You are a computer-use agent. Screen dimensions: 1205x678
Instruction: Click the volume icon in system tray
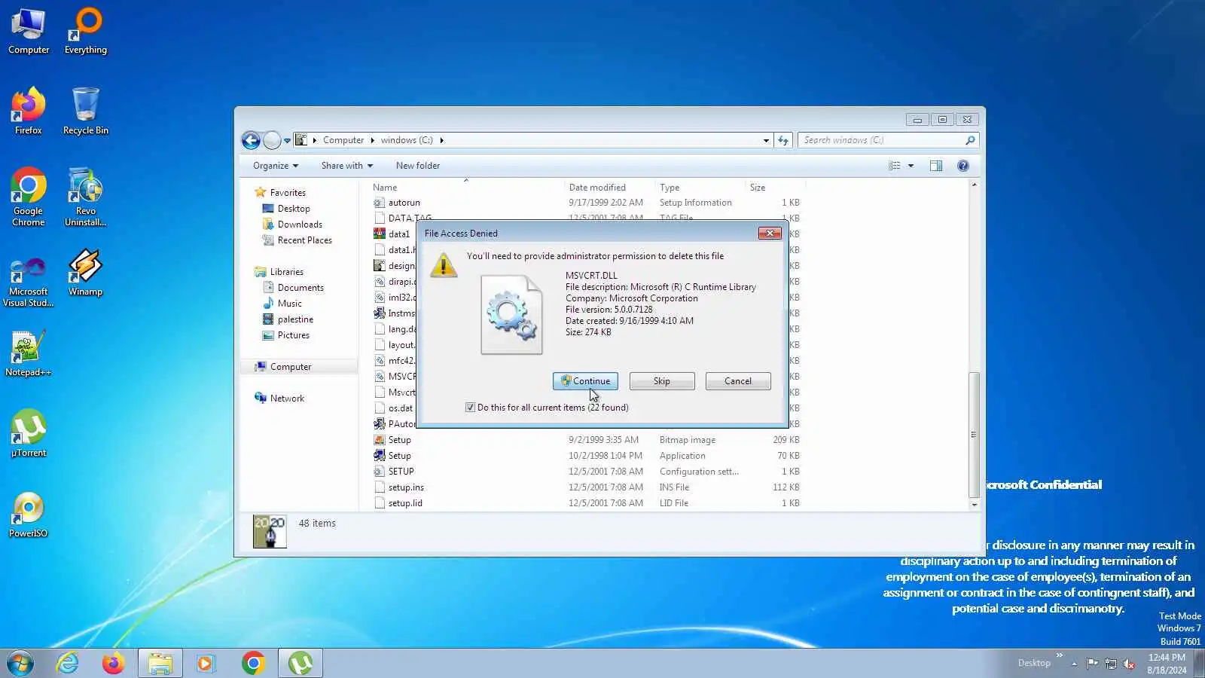1129,664
